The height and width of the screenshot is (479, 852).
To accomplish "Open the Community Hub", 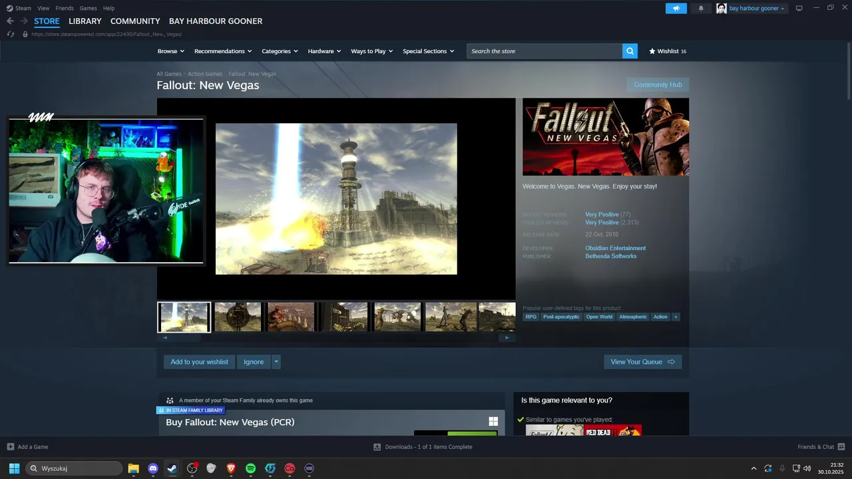I will coord(658,84).
